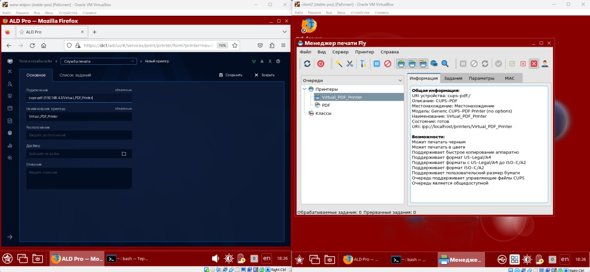Open the Принтер menu
590x272 pixels.
click(x=365, y=52)
